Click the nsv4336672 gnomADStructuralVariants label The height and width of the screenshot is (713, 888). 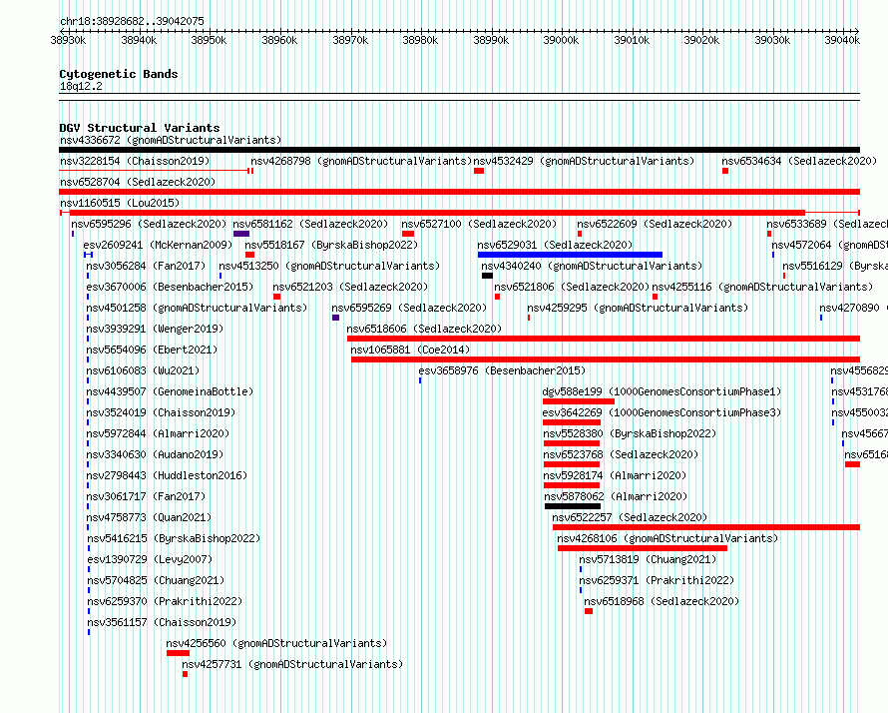(171, 140)
